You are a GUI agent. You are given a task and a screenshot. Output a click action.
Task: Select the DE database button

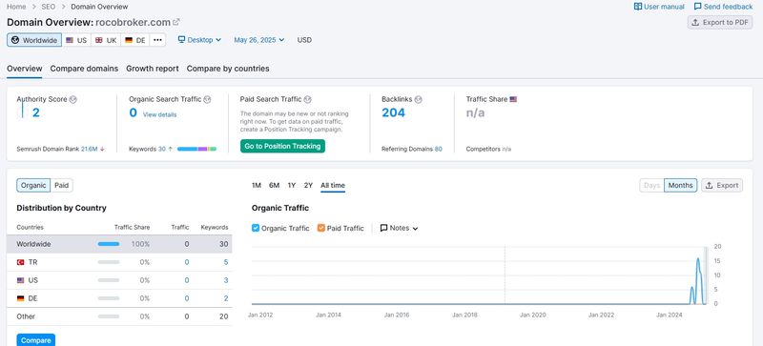[x=135, y=40]
